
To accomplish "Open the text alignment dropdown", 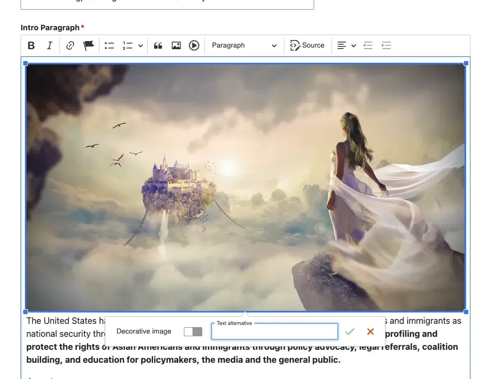I will tap(346, 45).
